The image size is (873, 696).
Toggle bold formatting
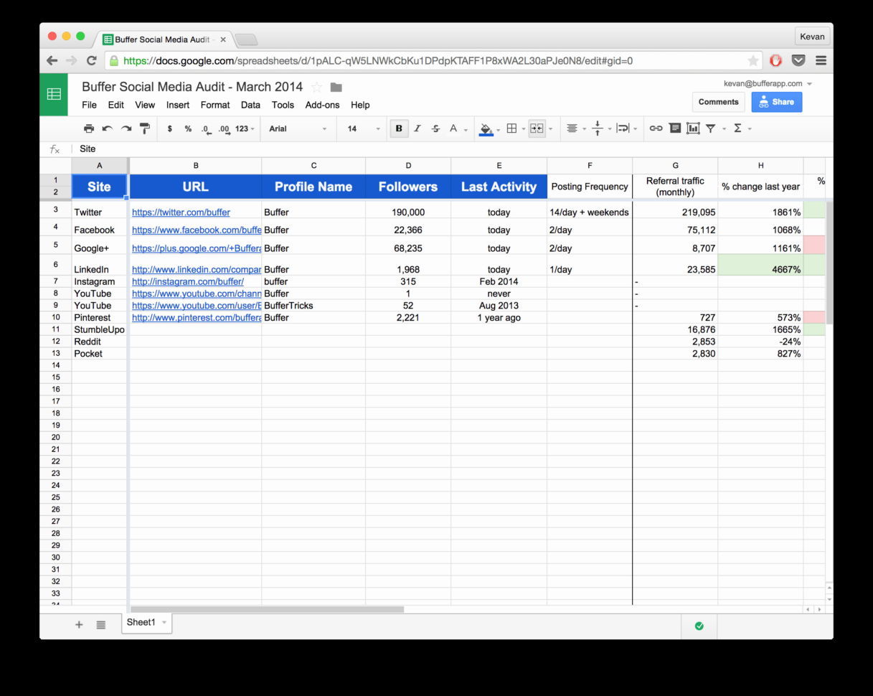pyautogui.click(x=398, y=128)
